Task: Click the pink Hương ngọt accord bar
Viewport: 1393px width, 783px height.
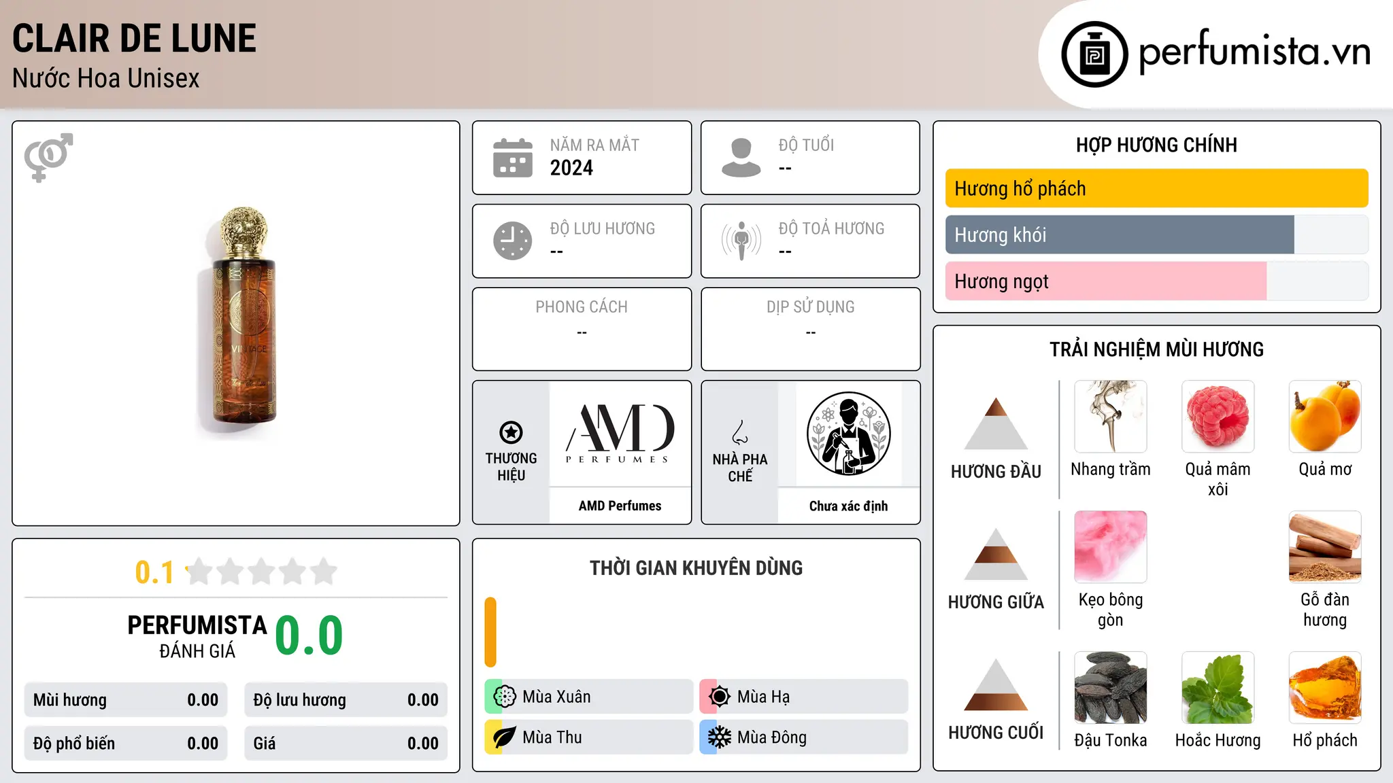Action: 1106,281
